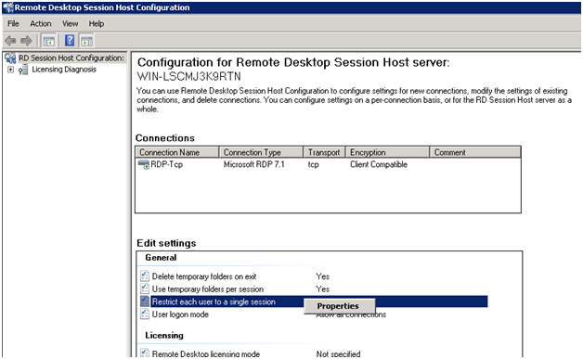The width and height of the screenshot is (583, 359).
Task: Click the title bar application icon
Action: coord(8,7)
